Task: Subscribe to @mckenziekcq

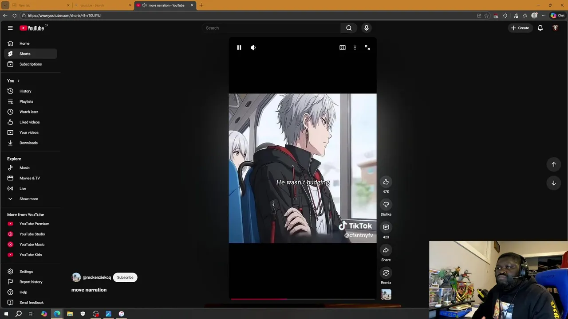Action: [x=125, y=277]
